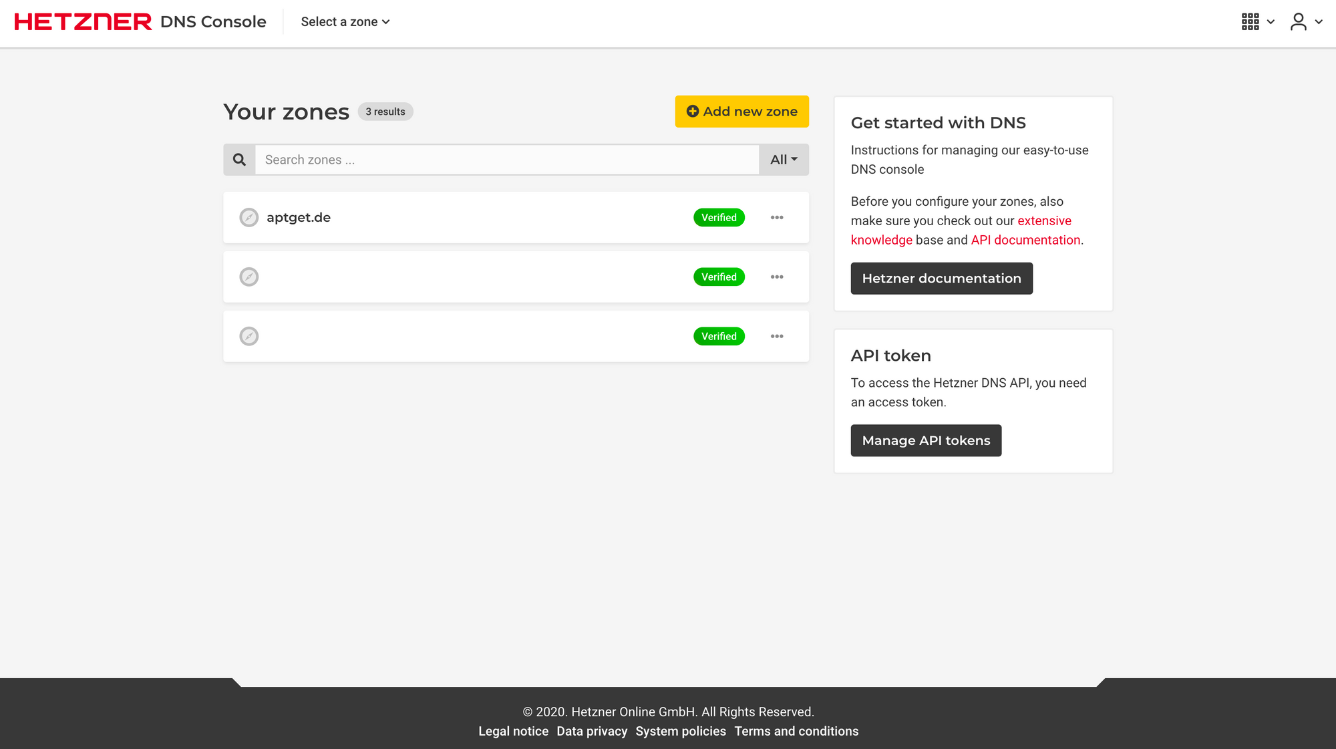
Task: Open the All filter dropdown
Action: [784, 160]
